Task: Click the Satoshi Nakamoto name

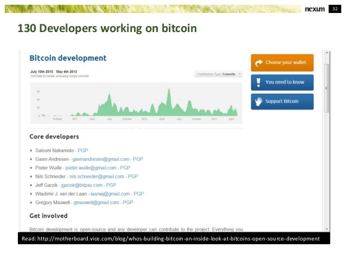Action: pos(55,150)
